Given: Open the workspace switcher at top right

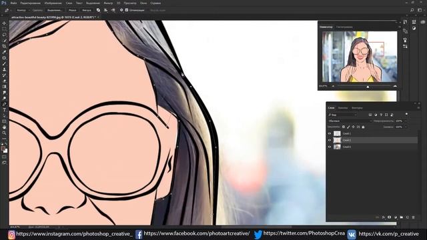Looking at the screenshot, I should (420, 10).
